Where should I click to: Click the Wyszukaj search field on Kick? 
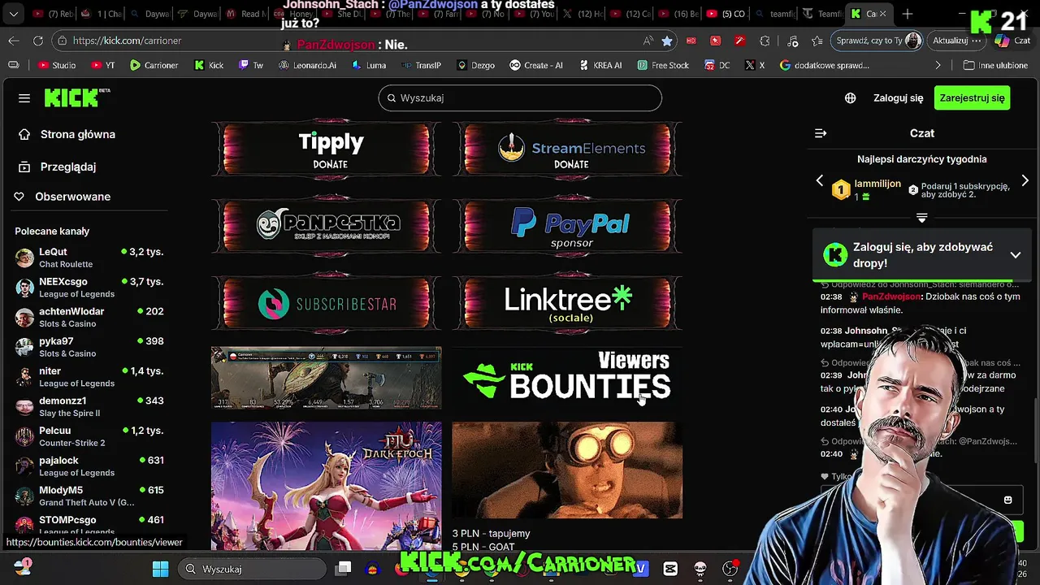click(520, 97)
